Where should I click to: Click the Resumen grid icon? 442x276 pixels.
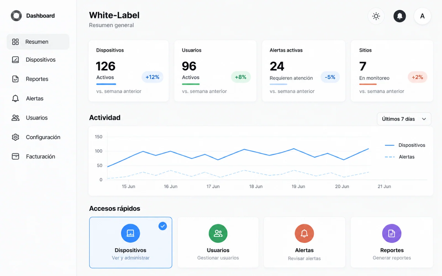coord(15,42)
